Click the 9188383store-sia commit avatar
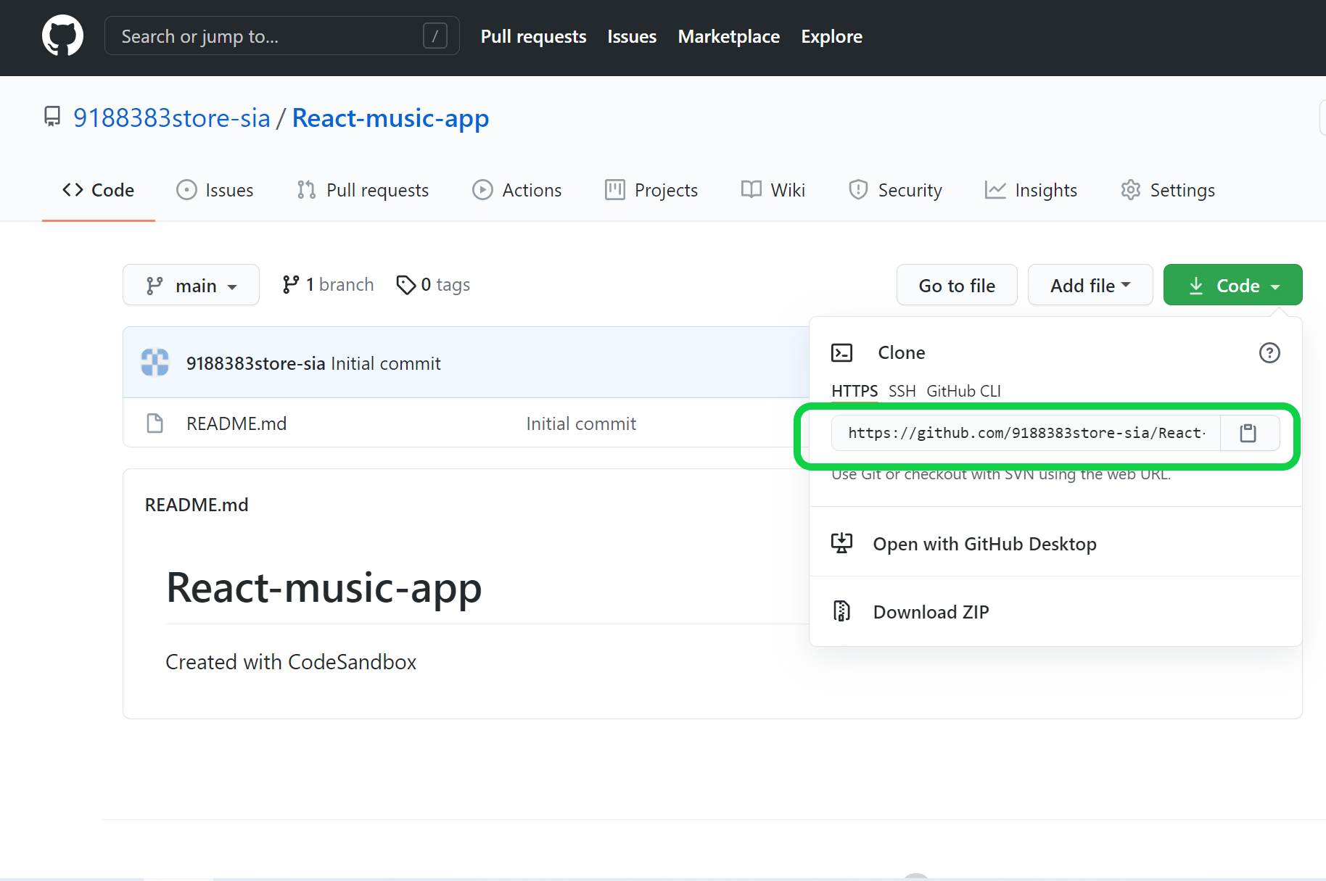 155,363
